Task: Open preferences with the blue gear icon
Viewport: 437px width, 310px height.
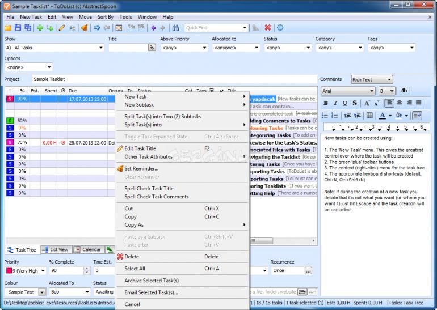Action: coord(280,28)
